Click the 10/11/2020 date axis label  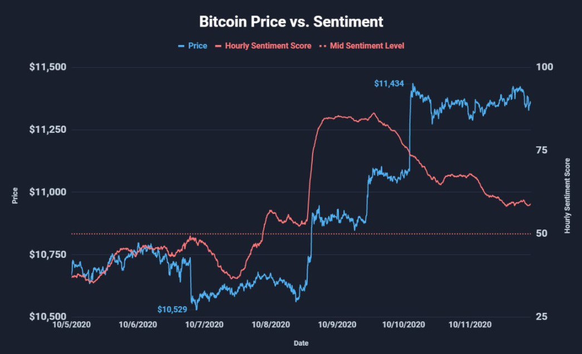click(x=470, y=325)
